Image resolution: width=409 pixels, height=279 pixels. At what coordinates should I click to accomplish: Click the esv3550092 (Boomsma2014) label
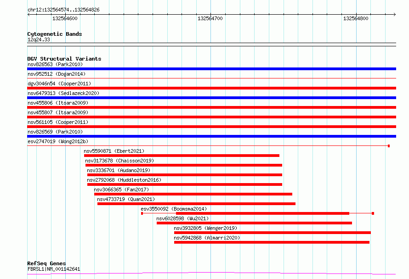pyautogui.click(x=174, y=209)
